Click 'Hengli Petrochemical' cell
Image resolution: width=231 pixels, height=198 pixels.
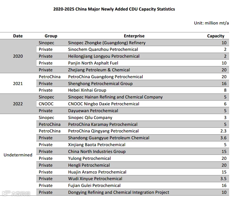[x=89, y=165]
